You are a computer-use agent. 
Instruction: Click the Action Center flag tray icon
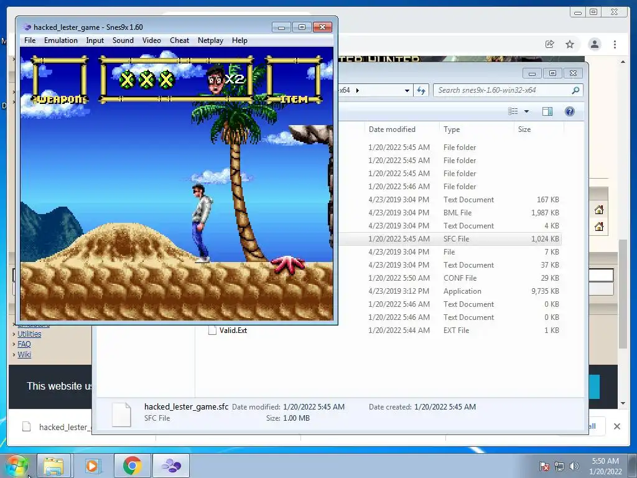[544, 466]
